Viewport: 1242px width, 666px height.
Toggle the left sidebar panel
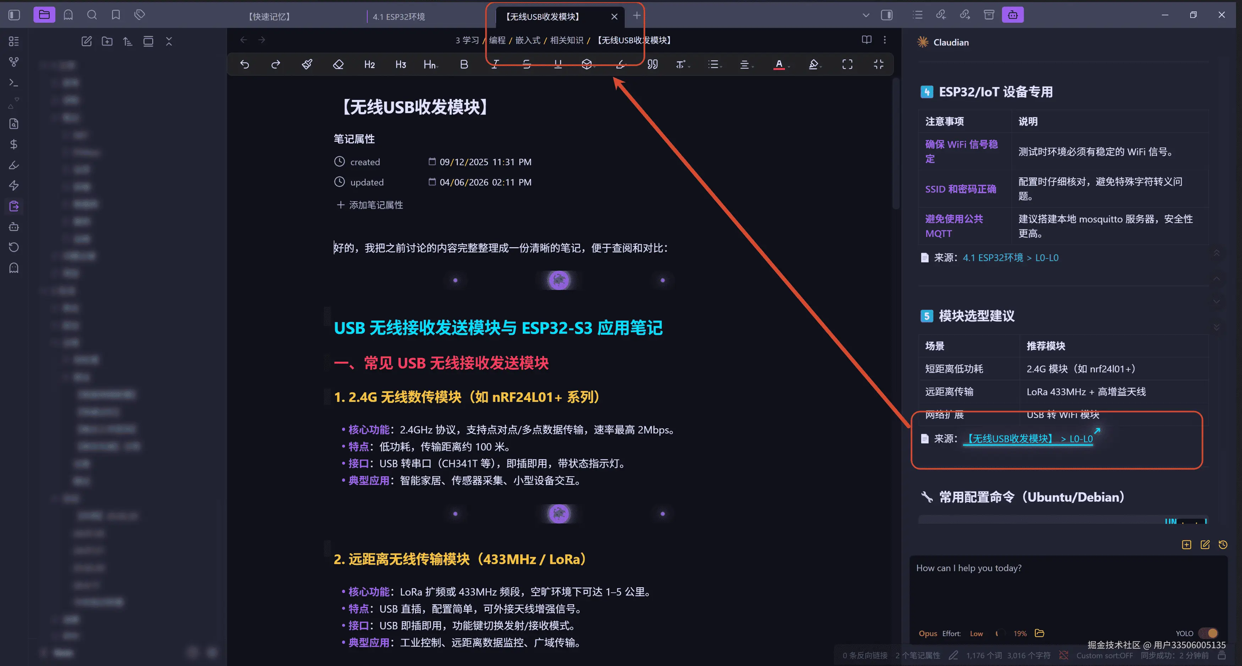[15, 15]
